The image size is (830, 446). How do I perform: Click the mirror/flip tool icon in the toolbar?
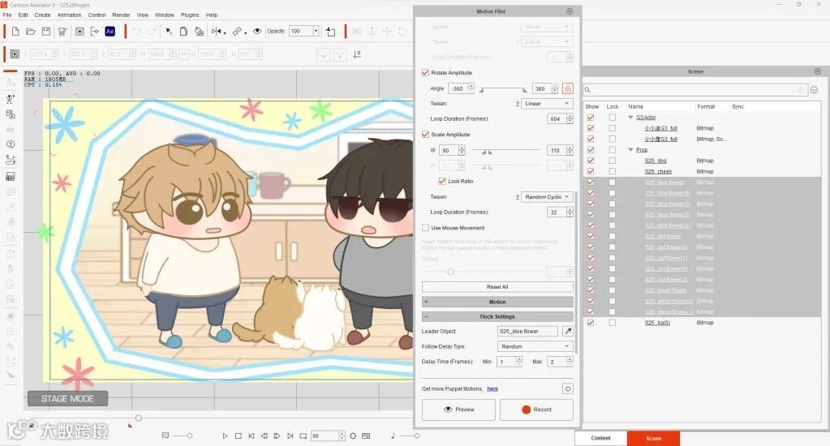[x=217, y=32]
